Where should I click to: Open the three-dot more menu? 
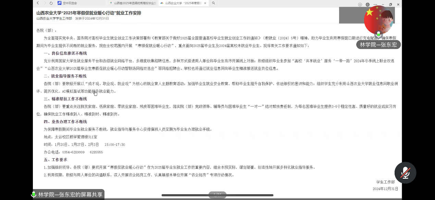pyautogui.click(x=376, y=4)
